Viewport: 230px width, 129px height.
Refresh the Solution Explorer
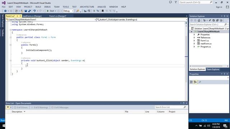tap(213, 20)
